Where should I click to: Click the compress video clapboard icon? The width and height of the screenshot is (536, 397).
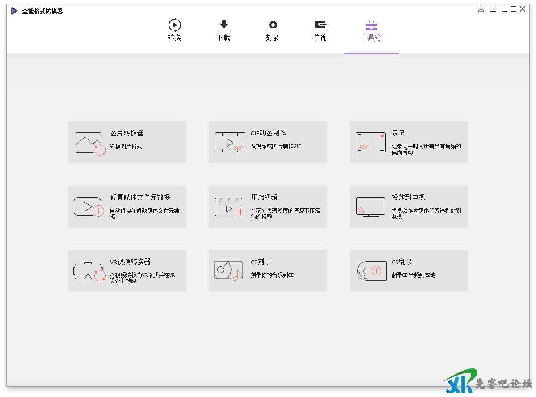(230, 207)
